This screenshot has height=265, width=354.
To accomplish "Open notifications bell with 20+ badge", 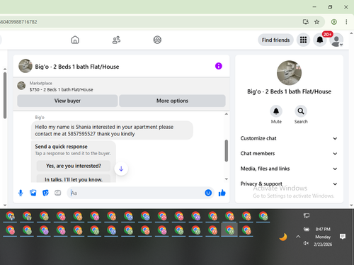I will 320,40.
